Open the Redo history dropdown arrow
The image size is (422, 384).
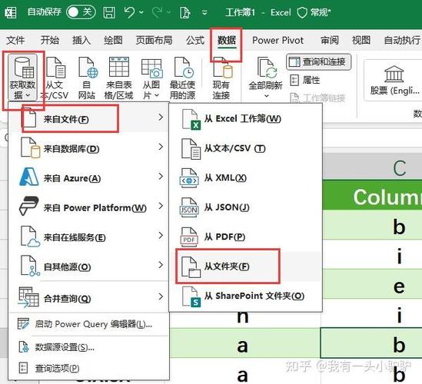[x=169, y=12]
